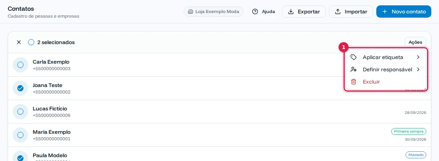Screen dimensions: 439x161
Task: Click the question mark help icon
Action: [255, 12]
